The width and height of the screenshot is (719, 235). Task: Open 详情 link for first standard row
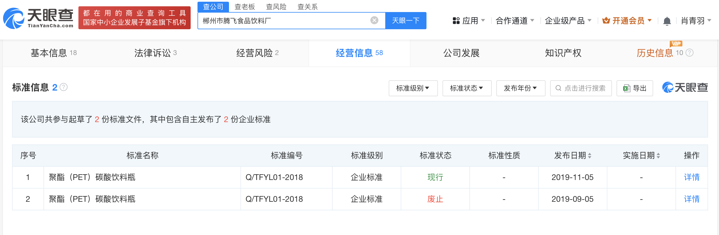pyautogui.click(x=692, y=177)
